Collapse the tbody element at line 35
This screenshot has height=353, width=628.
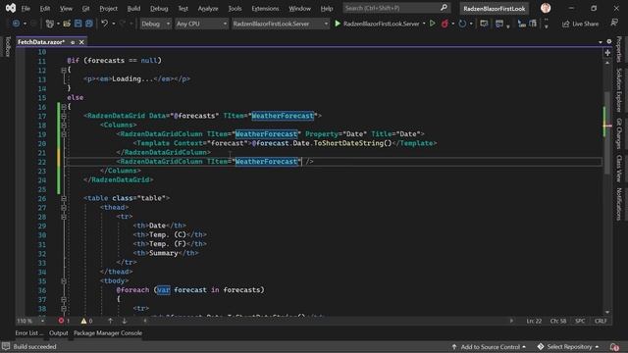pos(64,281)
